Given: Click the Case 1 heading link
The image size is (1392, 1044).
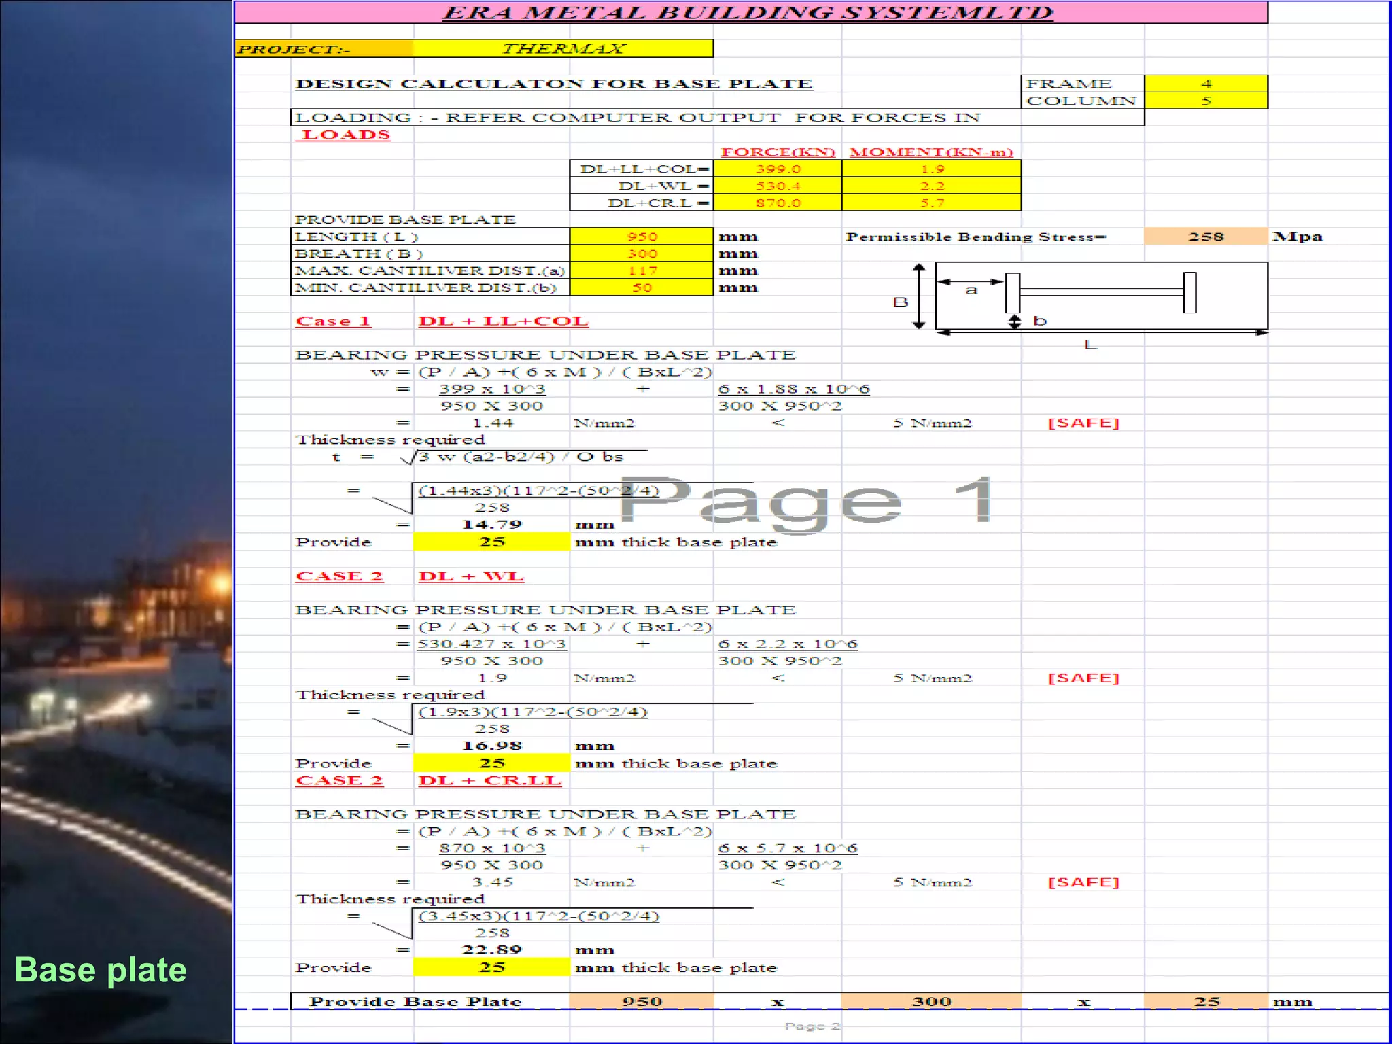Looking at the screenshot, I should pos(333,321).
